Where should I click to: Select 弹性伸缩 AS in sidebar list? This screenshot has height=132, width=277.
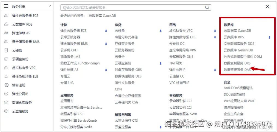21,33
